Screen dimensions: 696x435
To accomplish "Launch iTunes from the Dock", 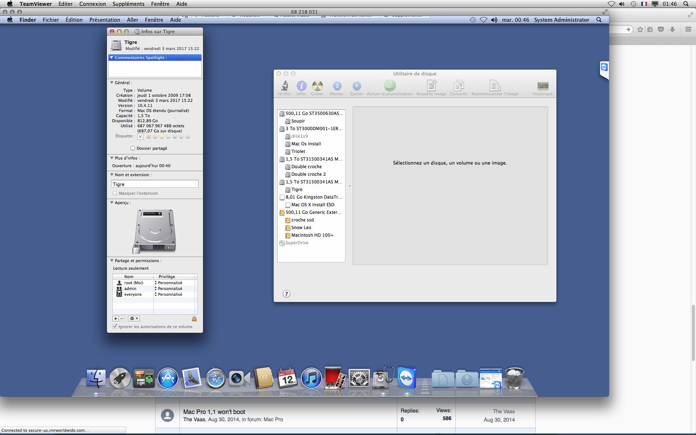I will coord(311,378).
